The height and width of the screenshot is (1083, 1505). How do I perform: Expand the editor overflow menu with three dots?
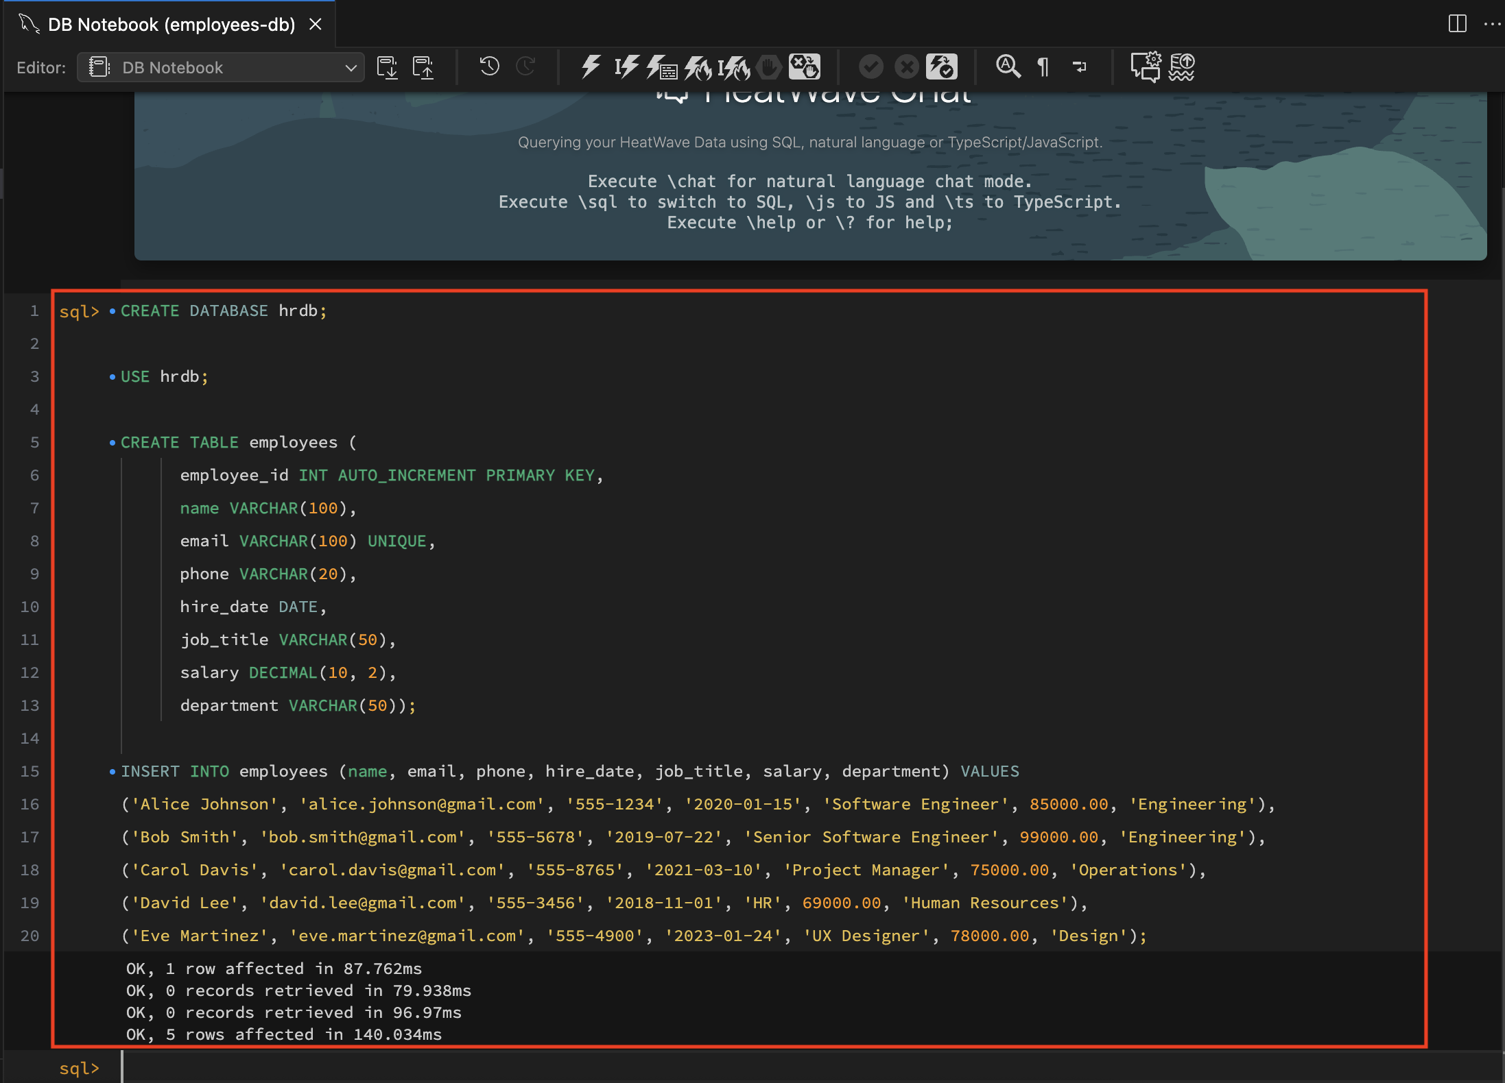(1493, 24)
